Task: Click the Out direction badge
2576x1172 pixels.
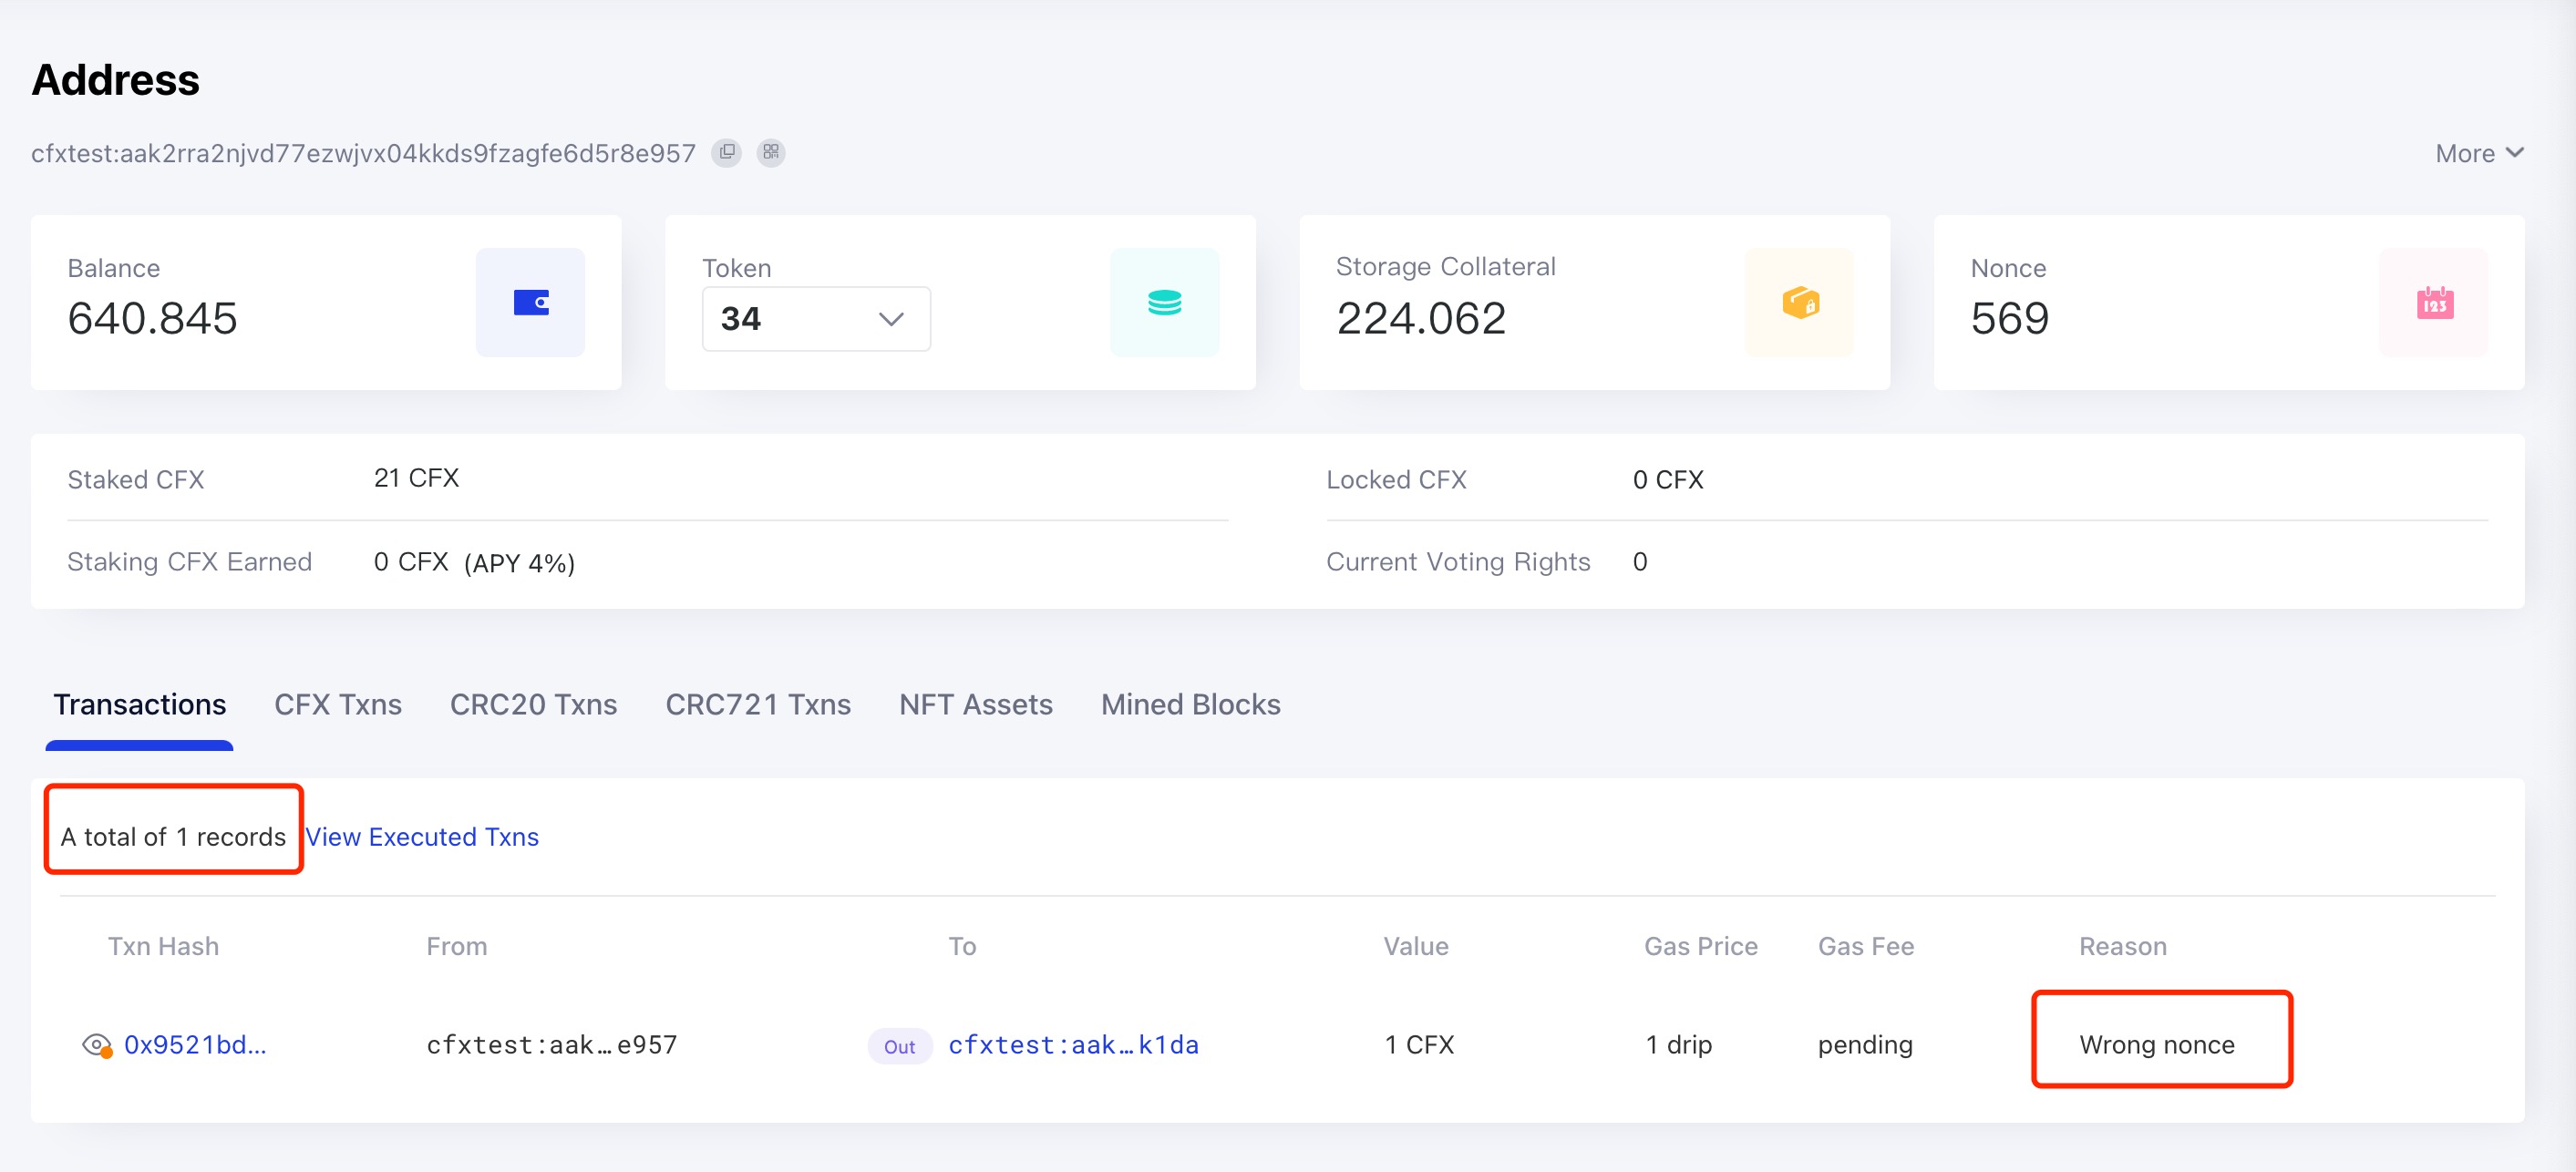Action: point(899,1046)
